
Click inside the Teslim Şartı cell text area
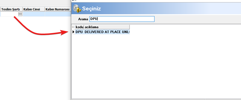point(9,14)
